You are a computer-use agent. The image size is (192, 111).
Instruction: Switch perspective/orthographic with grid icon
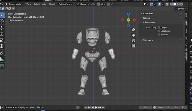pos(133,46)
